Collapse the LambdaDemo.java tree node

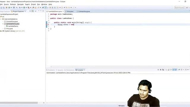[3, 24]
